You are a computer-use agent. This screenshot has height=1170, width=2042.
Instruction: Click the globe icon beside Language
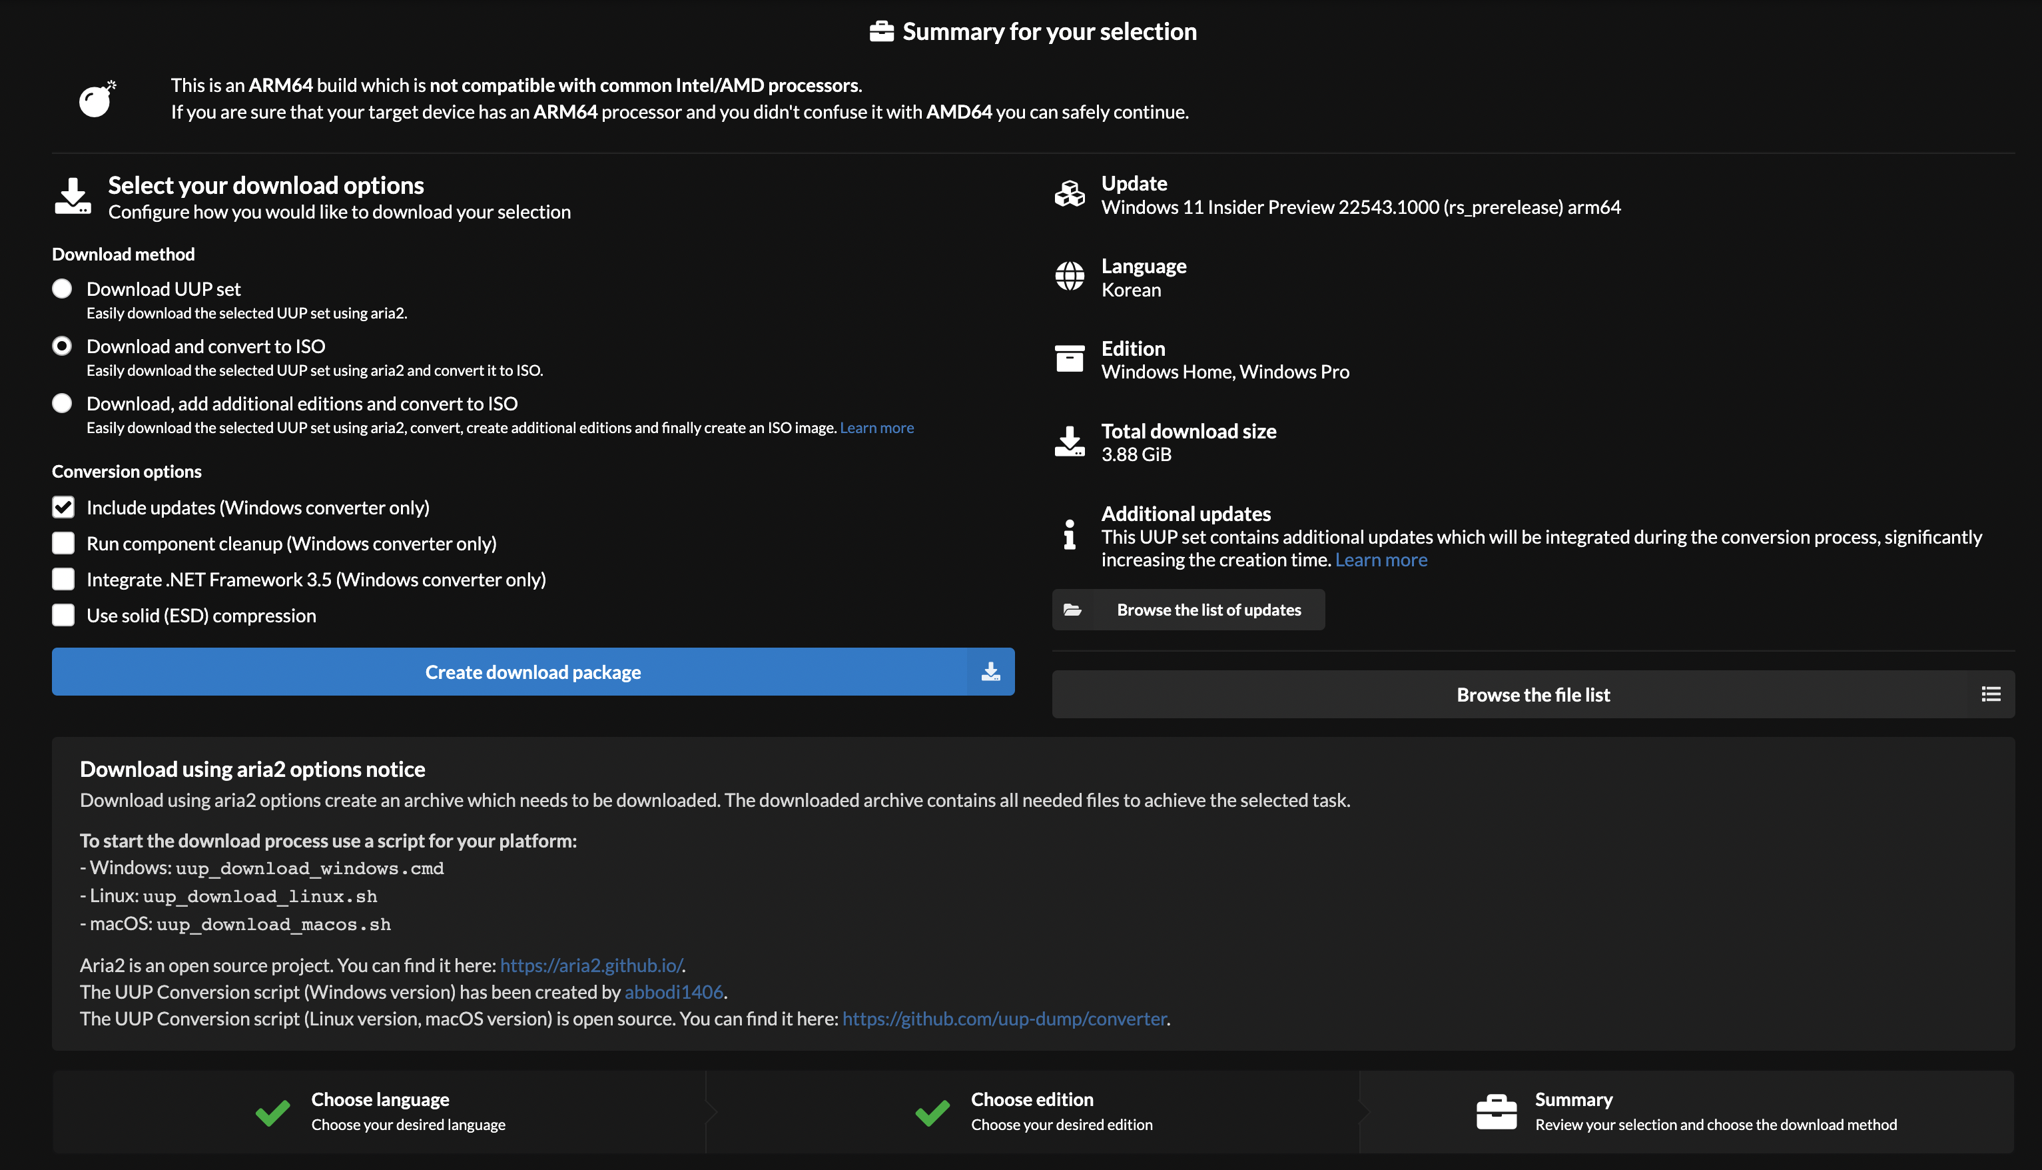pos(1069,276)
